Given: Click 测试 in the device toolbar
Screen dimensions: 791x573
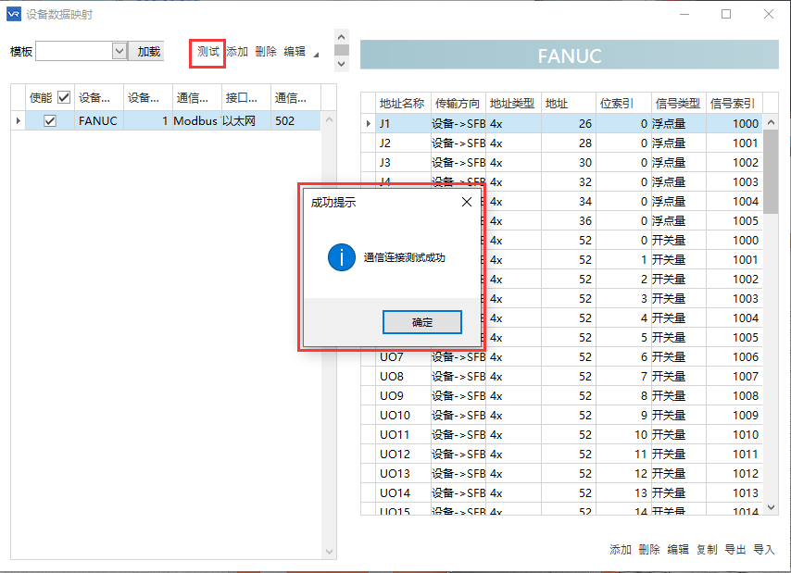Looking at the screenshot, I should (207, 52).
